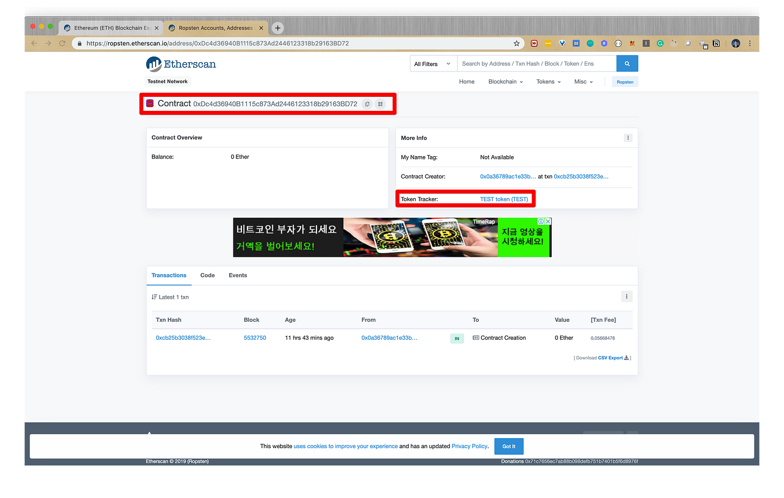
Task: Open the Grammarly extension icon
Action: [x=660, y=43]
